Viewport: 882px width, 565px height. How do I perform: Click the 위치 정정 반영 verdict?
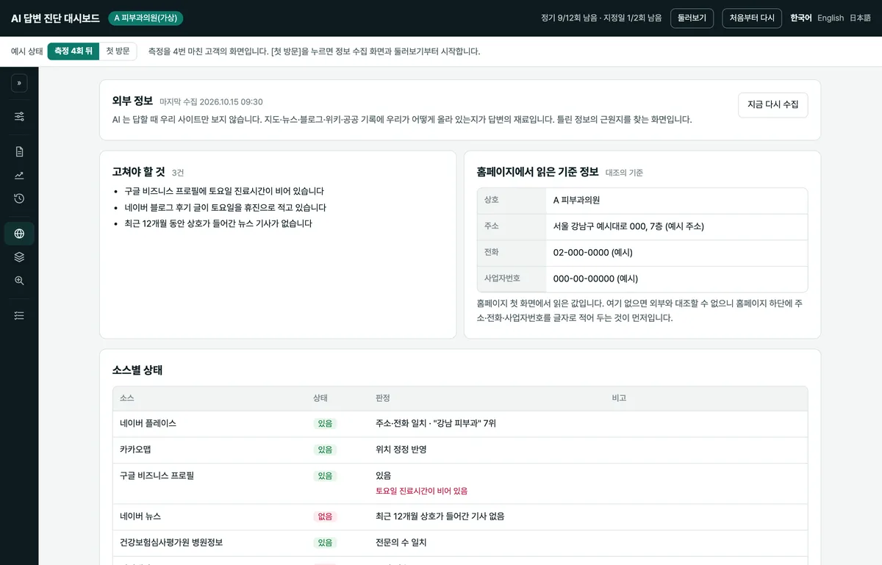(401, 450)
